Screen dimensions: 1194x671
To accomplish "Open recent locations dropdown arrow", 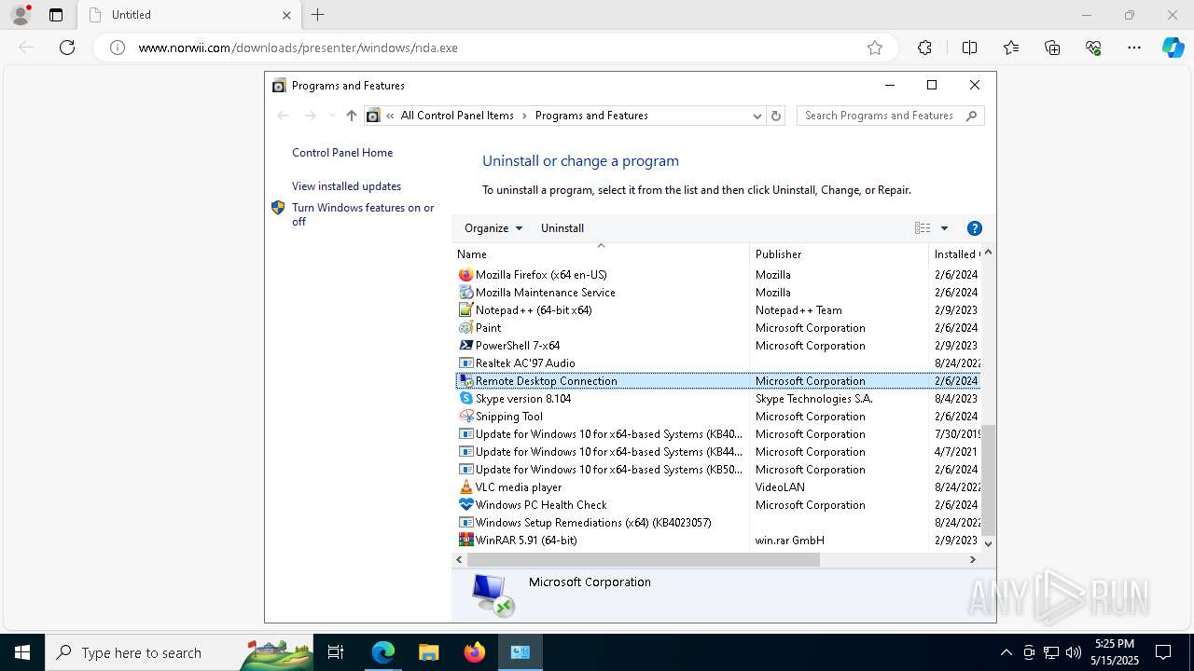I will (x=331, y=116).
